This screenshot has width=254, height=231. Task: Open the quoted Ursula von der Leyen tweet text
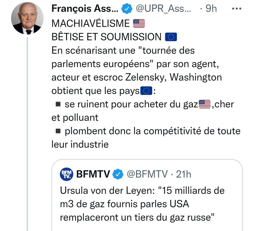pos(142,204)
